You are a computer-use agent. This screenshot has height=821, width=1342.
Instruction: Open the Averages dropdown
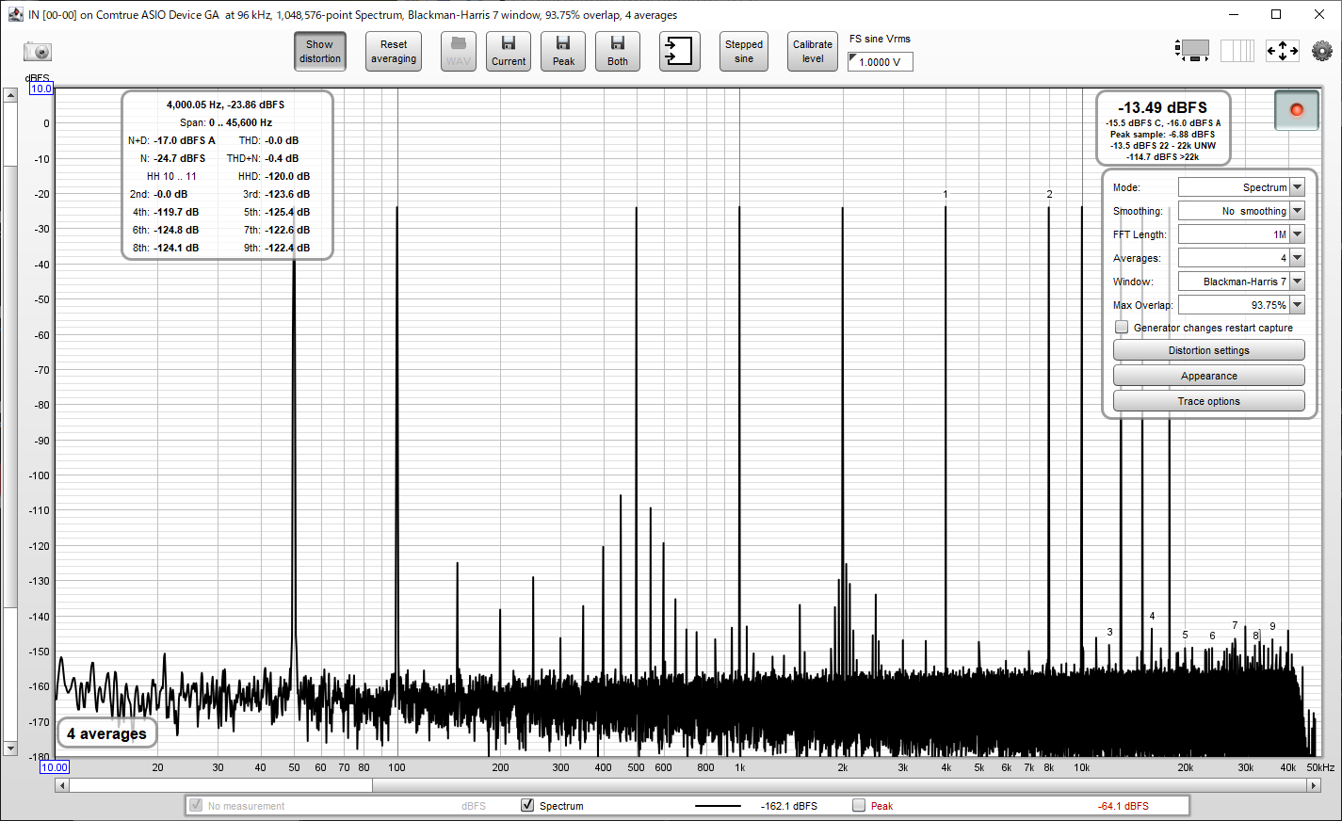point(1241,258)
